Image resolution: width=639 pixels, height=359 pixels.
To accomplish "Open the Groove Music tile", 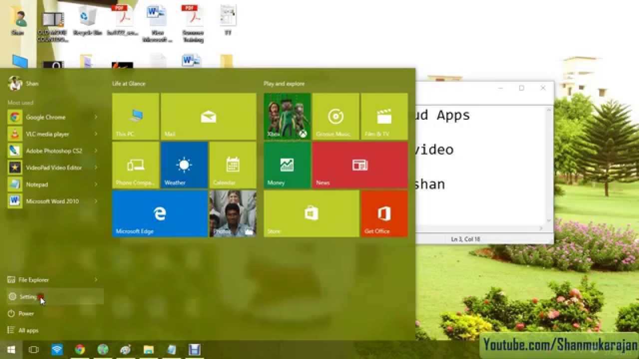I will coord(335,116).
